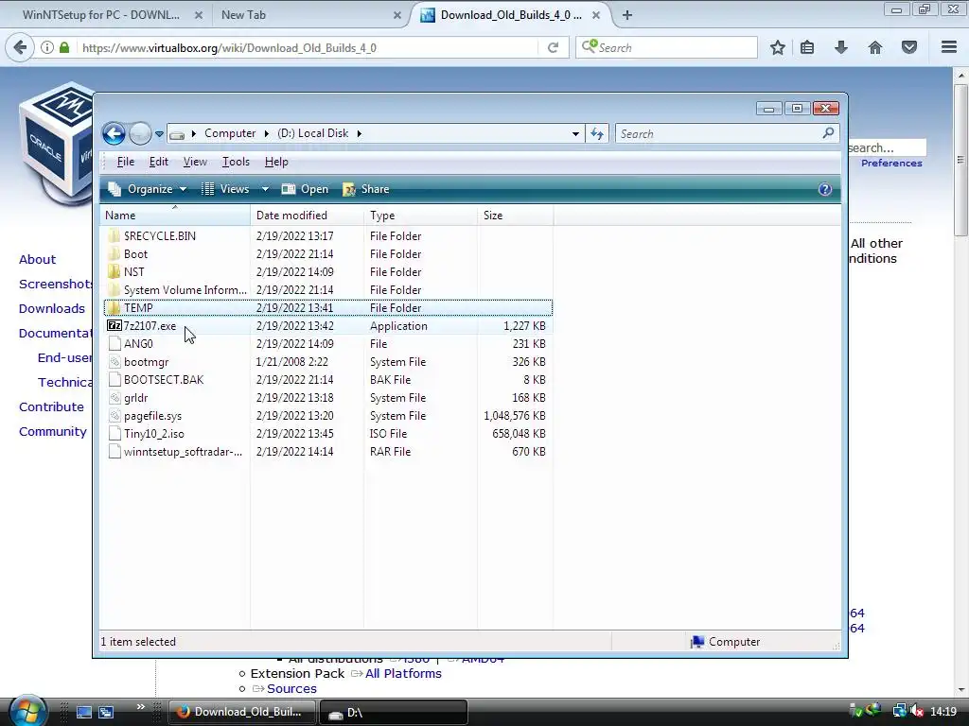Select the BOOTSECT.BAK file icon
This screenshot has height=726, width=969.
pyautogui.click(x=115, y=380)
